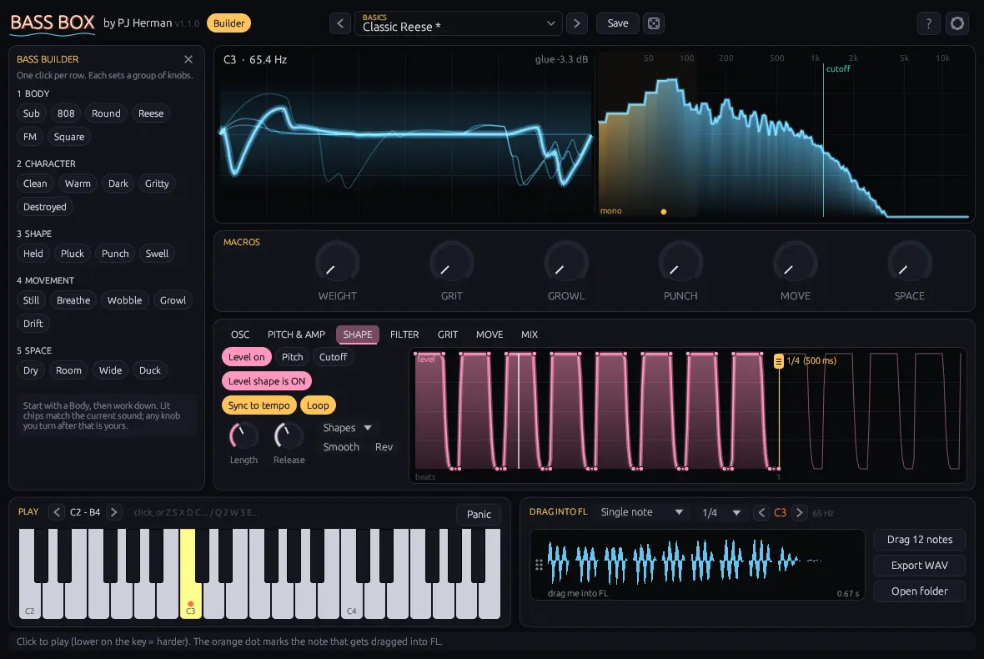Choose the Reese body chip
Screen dimensions: 984x659
(x=151, y=113)
